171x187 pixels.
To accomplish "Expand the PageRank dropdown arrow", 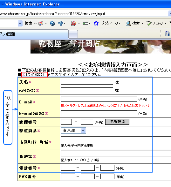I will click(89, 23).
